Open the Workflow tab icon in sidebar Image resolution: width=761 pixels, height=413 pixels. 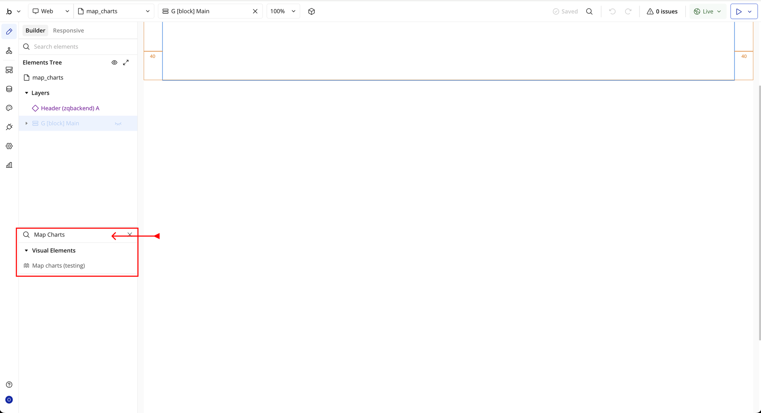pyautogui.click(x=9, y=51)
